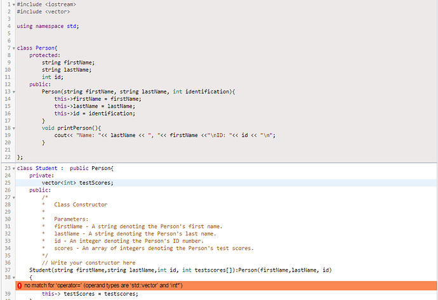Place cursor on 'vector<int> testScores;' line
Viewport: 438px width, 300px height.
click(77, 183)
